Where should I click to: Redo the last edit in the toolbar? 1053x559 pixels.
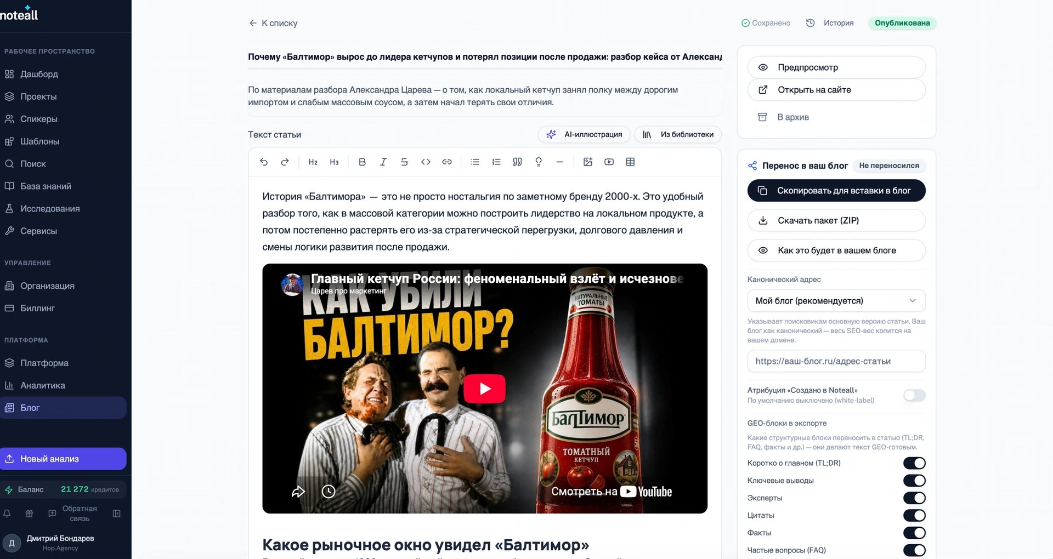pyautogui.click(x=285, y=162)
